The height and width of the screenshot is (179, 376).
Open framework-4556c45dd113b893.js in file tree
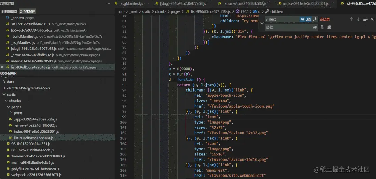(38, 156)
